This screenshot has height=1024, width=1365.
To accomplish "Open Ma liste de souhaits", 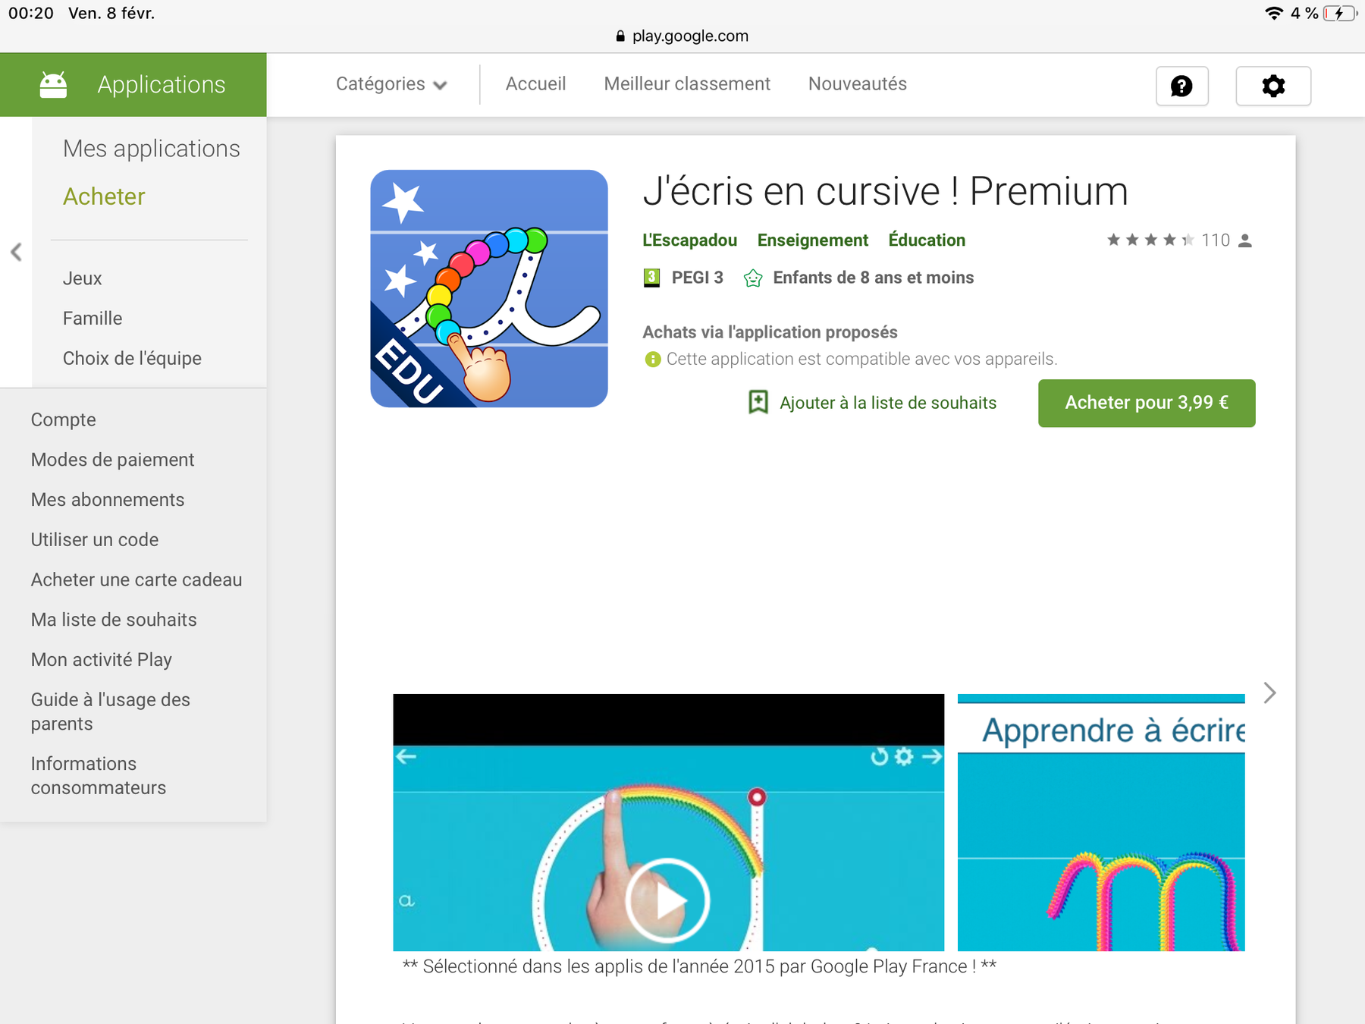I will click(114, 620).
